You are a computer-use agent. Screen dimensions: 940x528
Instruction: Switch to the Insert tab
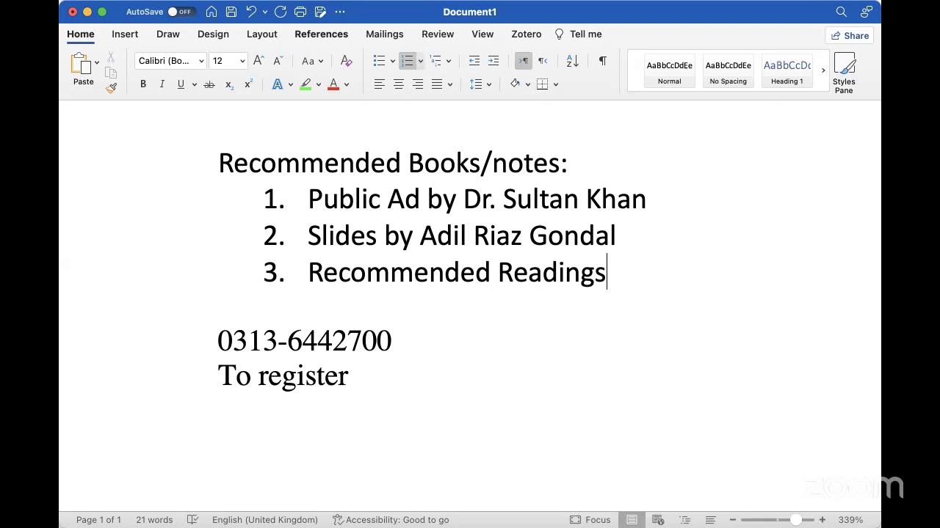pos(125,34)
